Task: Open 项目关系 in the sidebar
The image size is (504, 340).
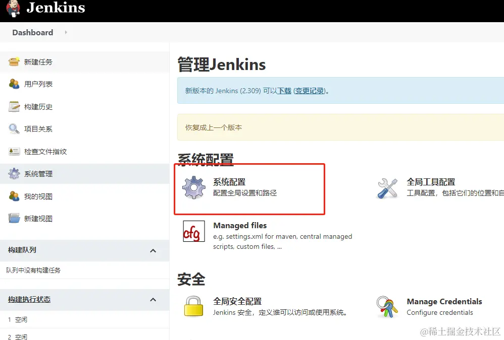Action: point(38,129)
